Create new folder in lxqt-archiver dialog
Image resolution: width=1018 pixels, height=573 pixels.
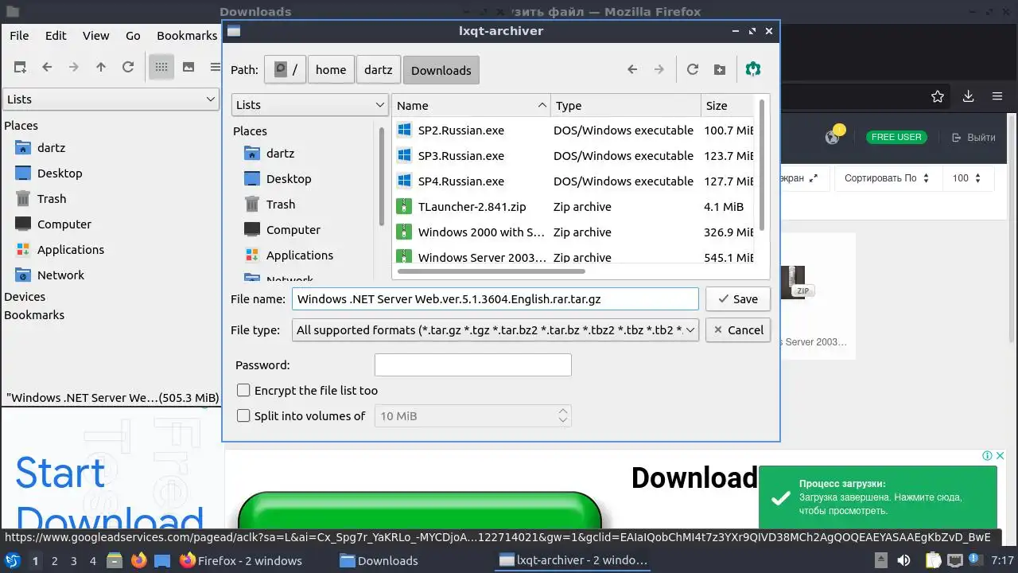coord(720,70)
